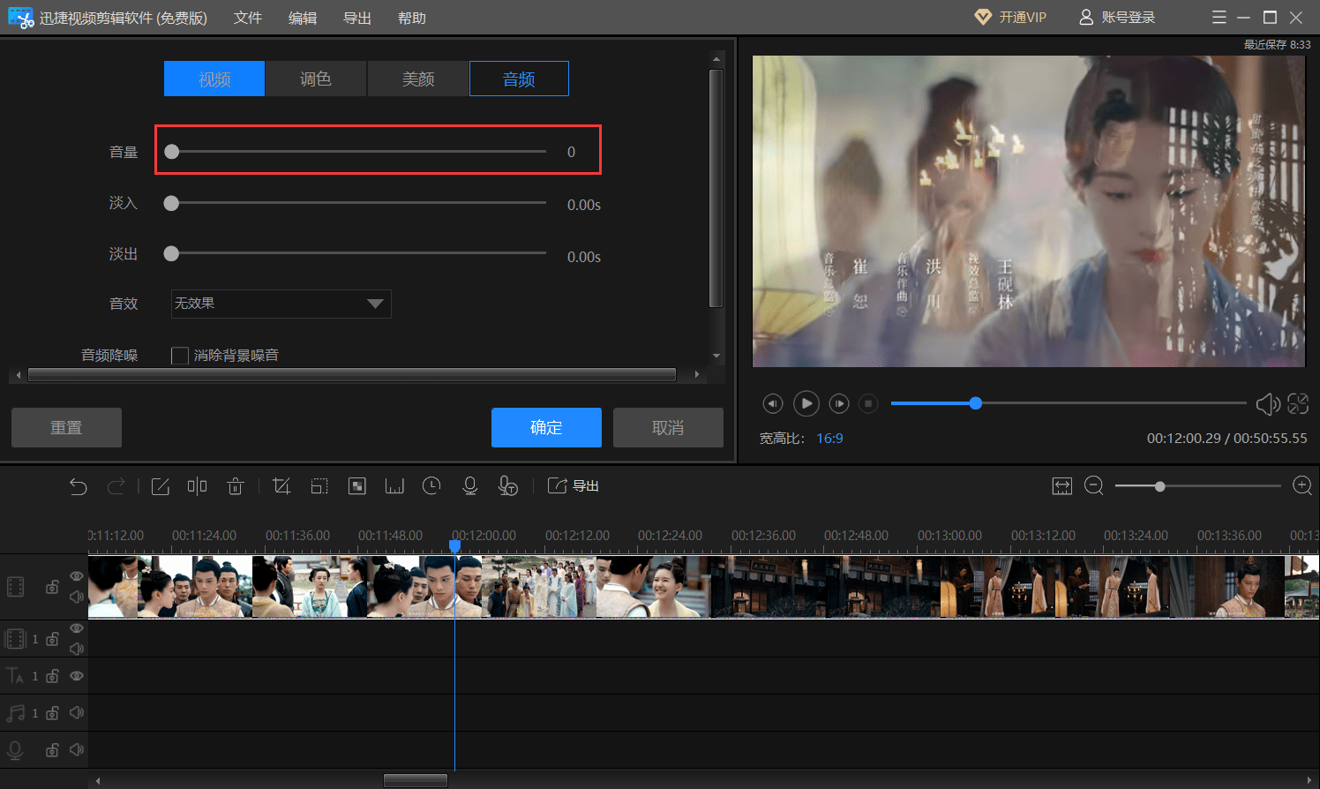Click the fit timeline to window icon
The height and width of the screenshot is (789, 1320).
pyautogui.click(x=1062, y=486)
